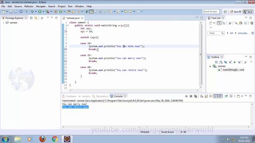
Task: Open Console dropdown arrow
Action: coord(242,96)
